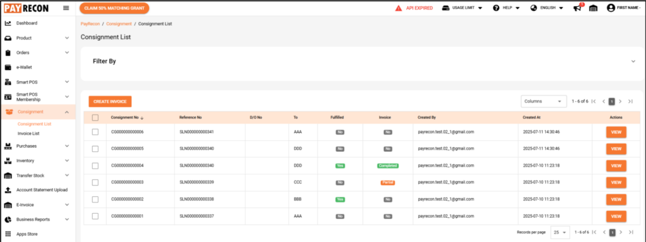Viewport: 646px width, 242px height.
Task: Click the Apps Store grid icon
Action: (x=8, y=234)
